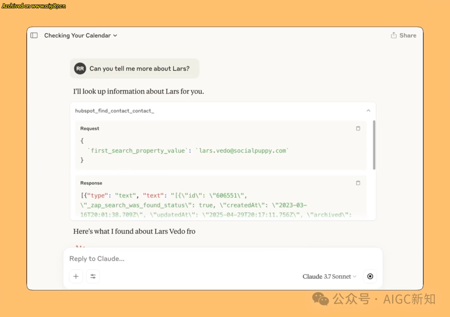Click the tool output scrollbar

pos(374,145)
